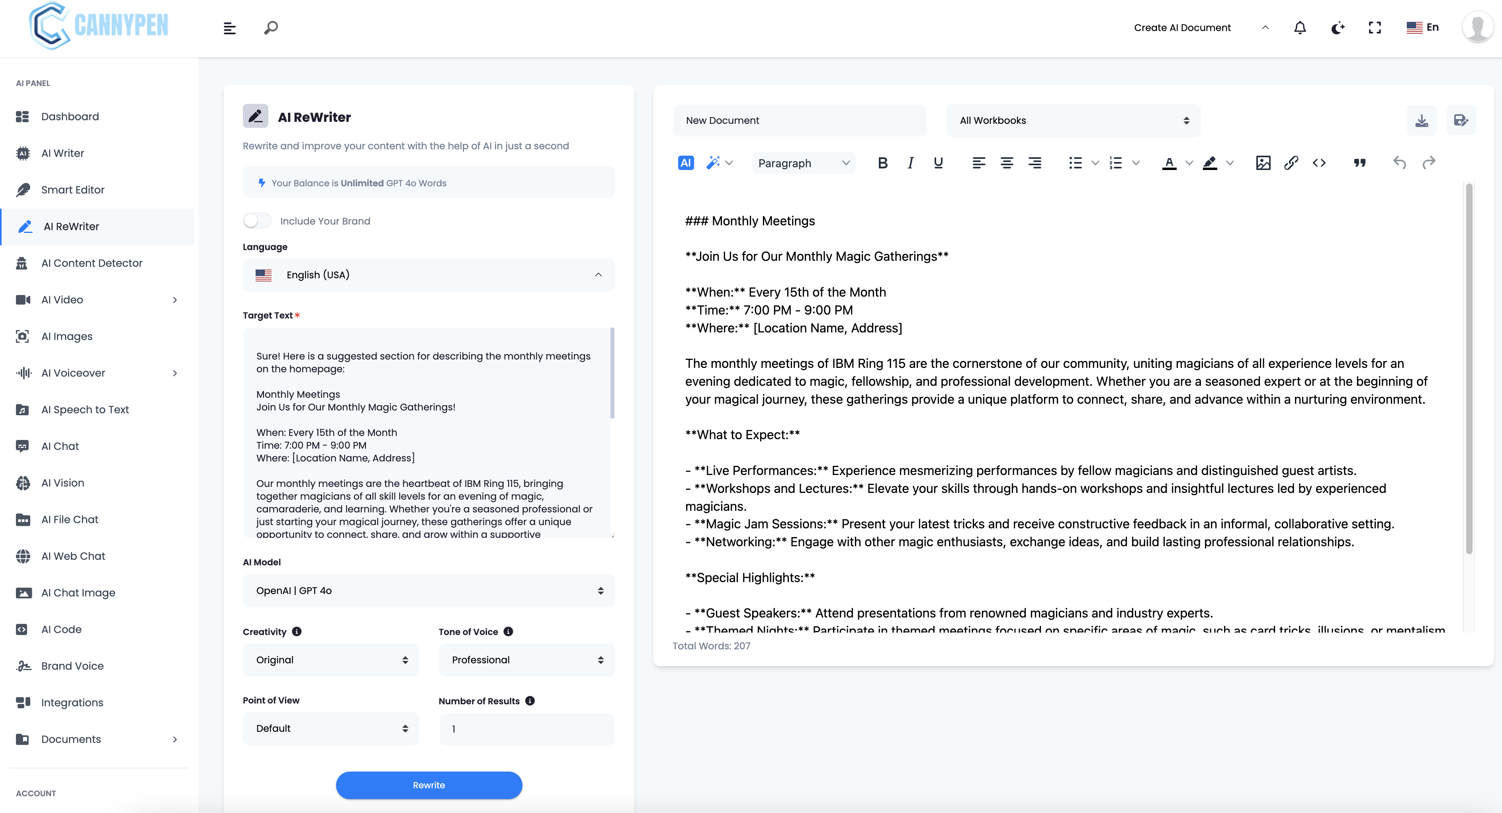Expand the All Workbooks selector
Image resolution: width=1502 pixels, height=813 pixels.
[x=1073, y=121]
